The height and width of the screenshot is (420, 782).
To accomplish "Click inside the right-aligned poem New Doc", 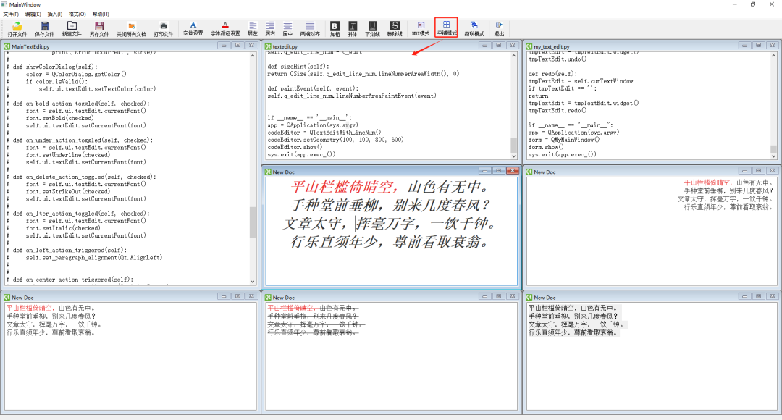I will 652,232.
